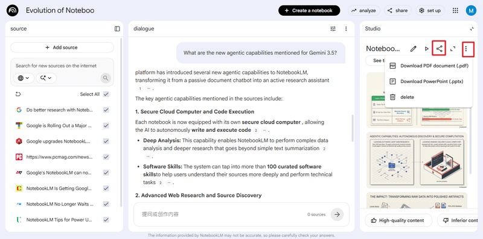Click citation number 1 chip
Image resolution: width=483 pixels, height=239 pixels.
point(140,88)
